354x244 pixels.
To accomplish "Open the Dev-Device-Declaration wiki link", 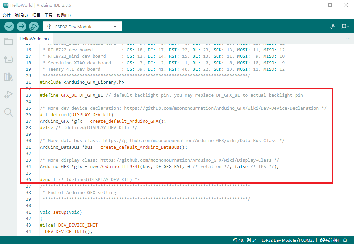I will click(221, 108).
